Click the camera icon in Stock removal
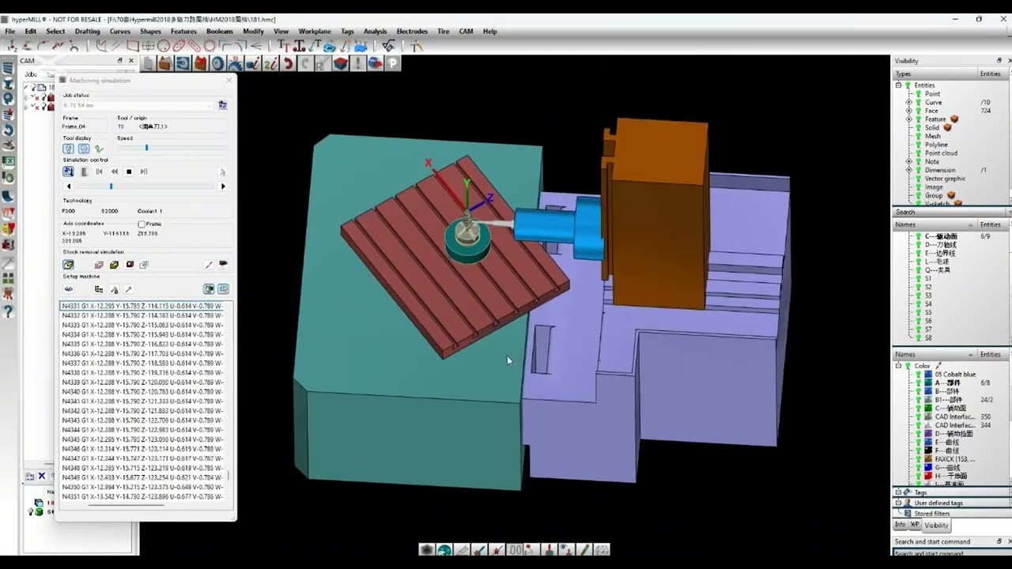The width and height of the screenshot is (1012, 569). click(224, 264)
